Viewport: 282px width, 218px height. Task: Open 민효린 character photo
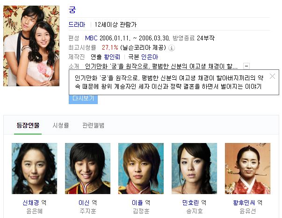(x=194, y=169)
